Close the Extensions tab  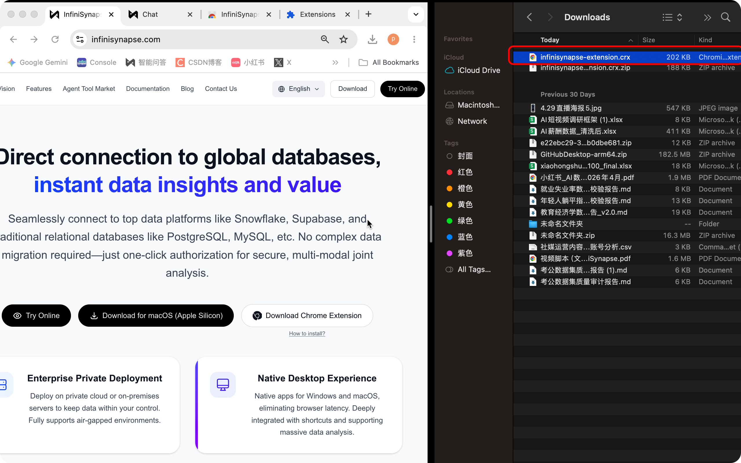click(x=348, y=14)
